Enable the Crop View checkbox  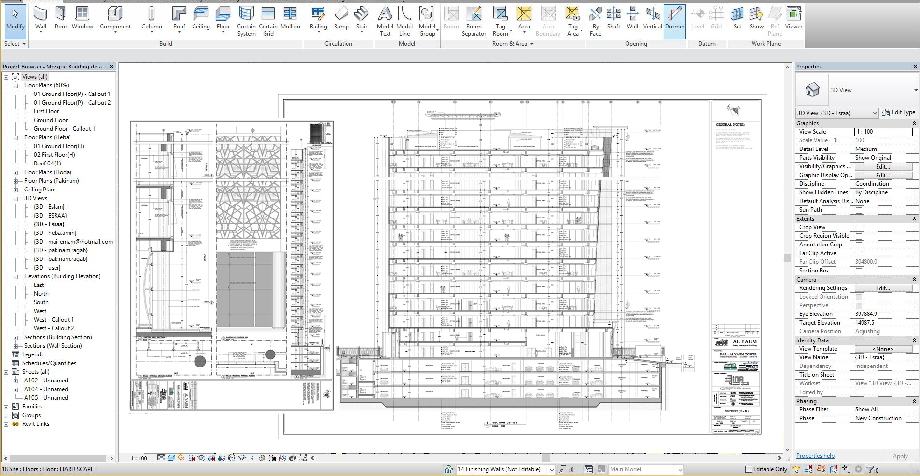(x=859, y=228)
